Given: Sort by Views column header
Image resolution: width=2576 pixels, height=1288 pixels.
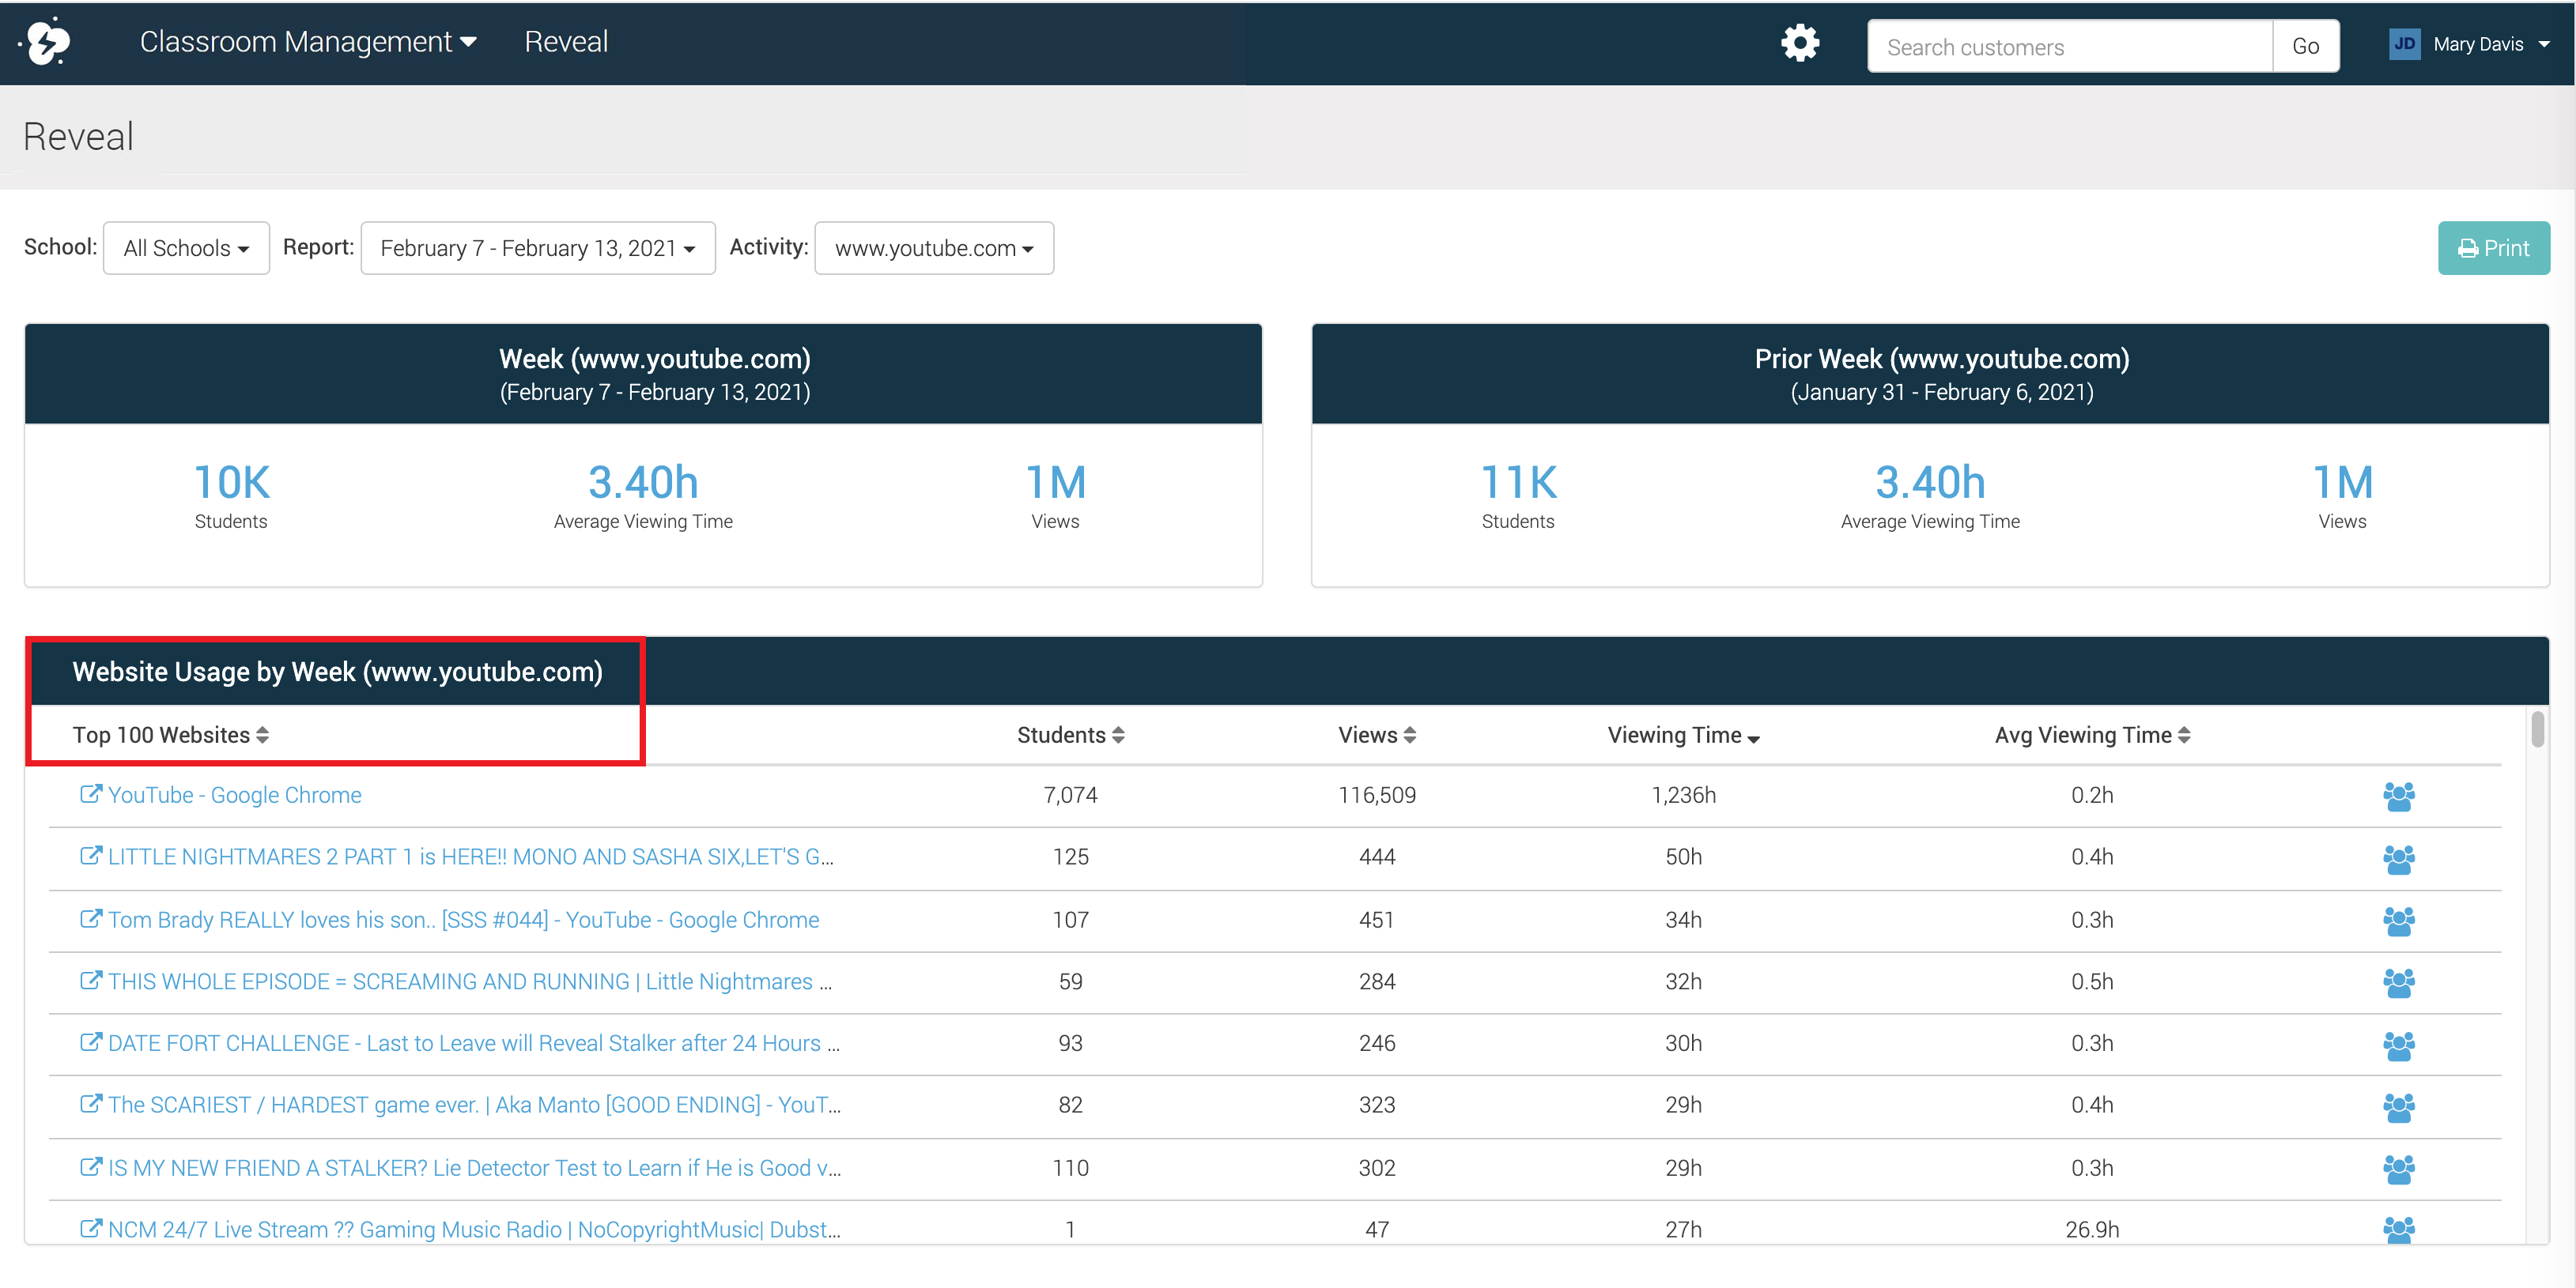Looking at the screenshot, I should (x=1377, y=736).
